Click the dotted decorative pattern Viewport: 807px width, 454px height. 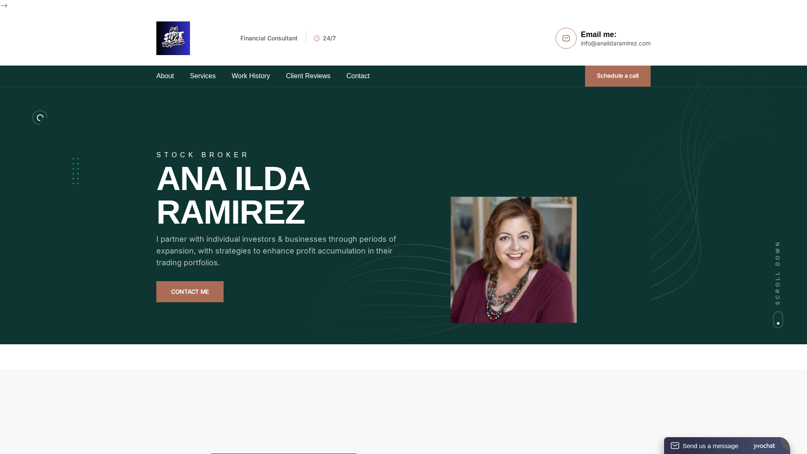pyautogui.click(x=76, y=171)
